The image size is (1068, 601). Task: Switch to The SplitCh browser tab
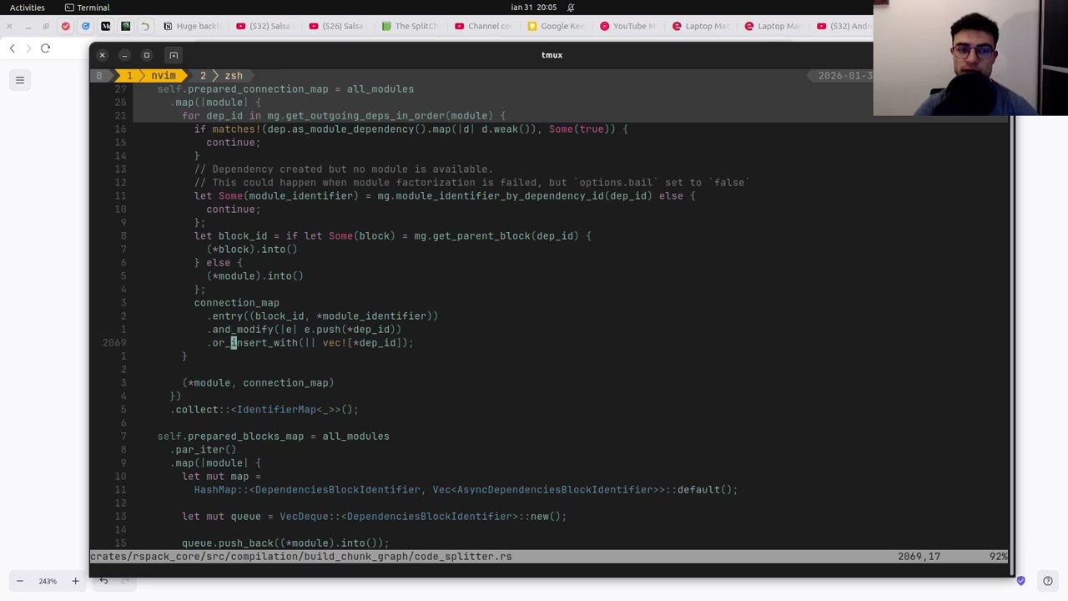[x=409, y=26]
